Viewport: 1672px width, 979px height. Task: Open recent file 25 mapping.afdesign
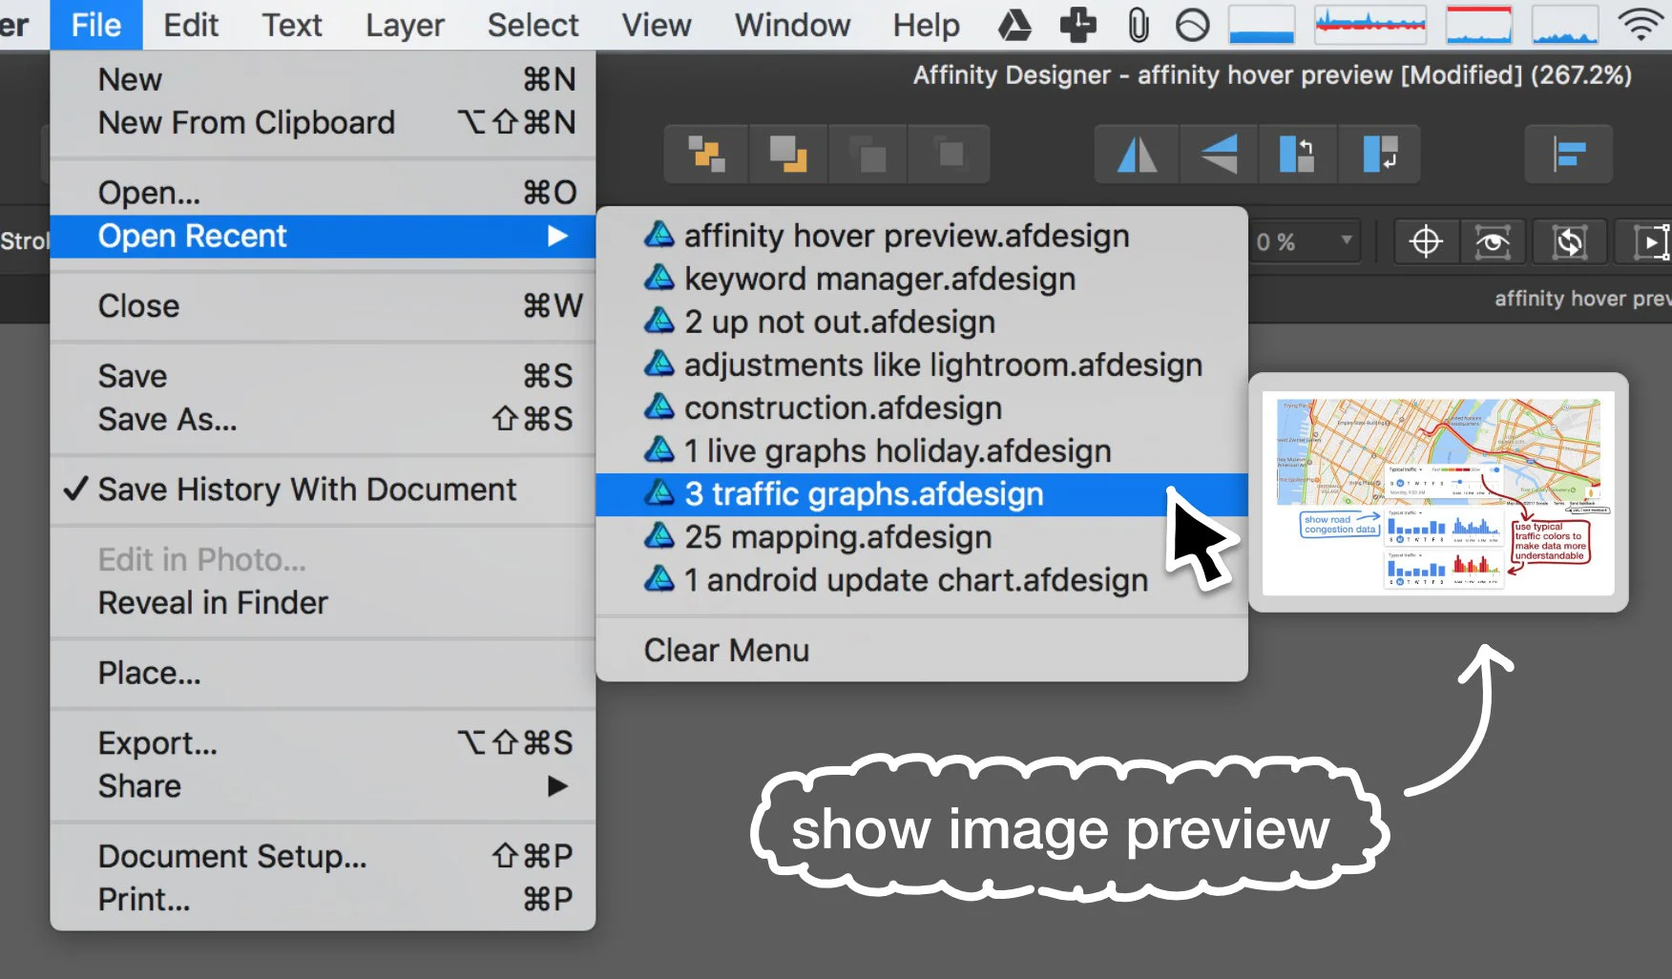(x=922, y=537)
